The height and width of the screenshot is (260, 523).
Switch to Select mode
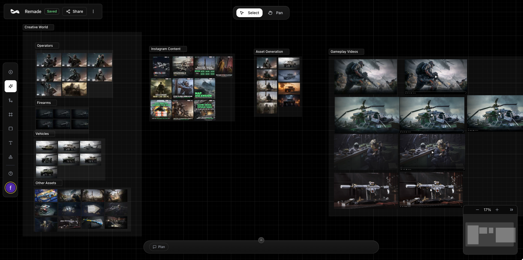pos(250,13)
